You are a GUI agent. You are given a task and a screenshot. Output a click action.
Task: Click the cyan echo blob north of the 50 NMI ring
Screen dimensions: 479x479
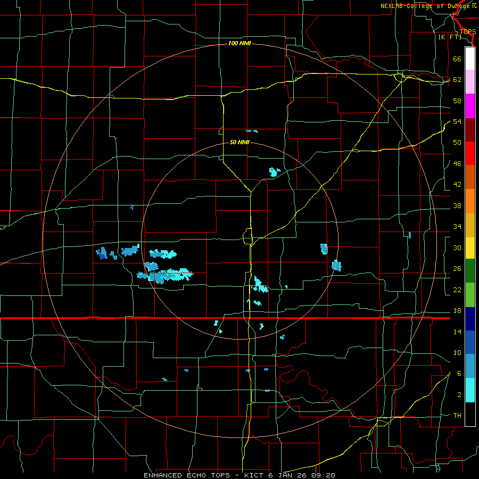(x=275, y=172)
